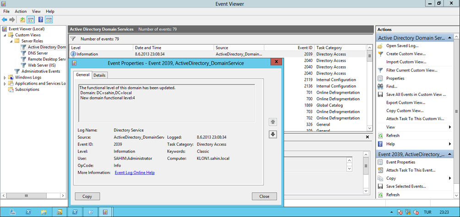Sort by Date and Time column header
This screenshot has height=217, width=460.
pos(173,48)
